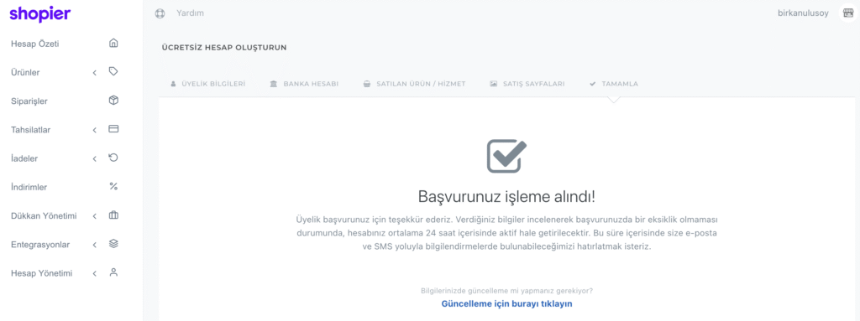Click the İndirimler percent icon
The height and width of the screenshot is (321, 860).
tap(113, 187)
